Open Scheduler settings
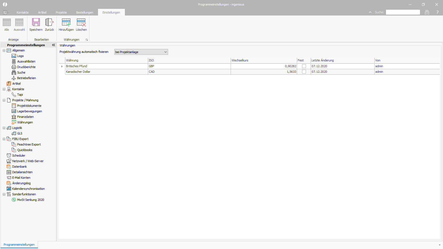This screenshot has height=249, width=443. click(19, 155)
